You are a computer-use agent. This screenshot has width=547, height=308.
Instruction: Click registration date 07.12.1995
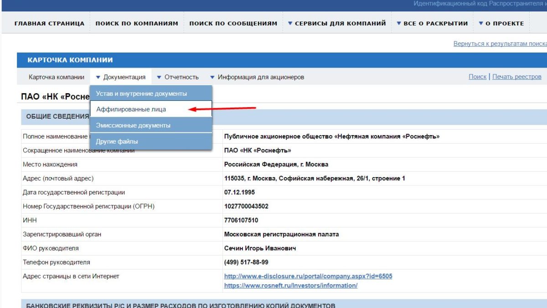(x=239, y=192)
